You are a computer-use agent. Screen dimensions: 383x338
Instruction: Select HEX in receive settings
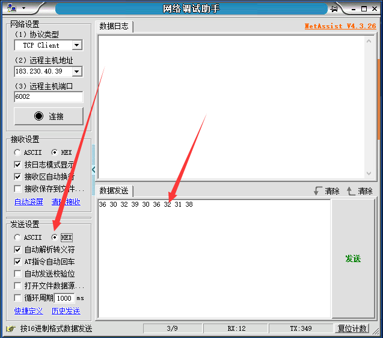point(61,152)
